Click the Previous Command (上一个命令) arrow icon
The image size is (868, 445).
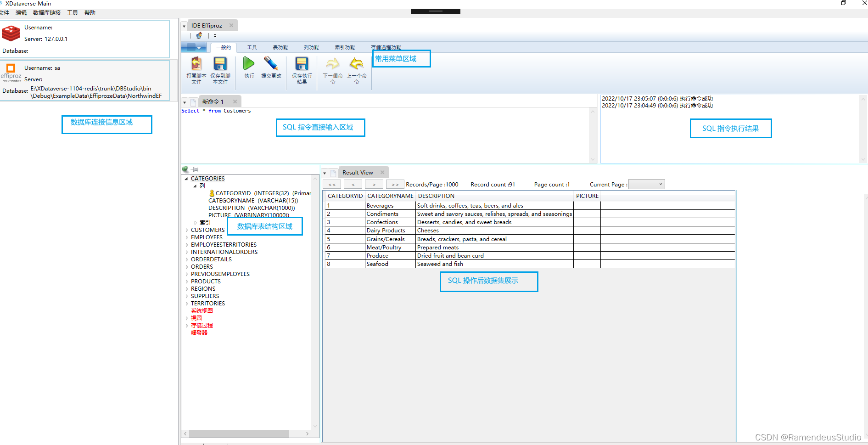pos(357,63)
